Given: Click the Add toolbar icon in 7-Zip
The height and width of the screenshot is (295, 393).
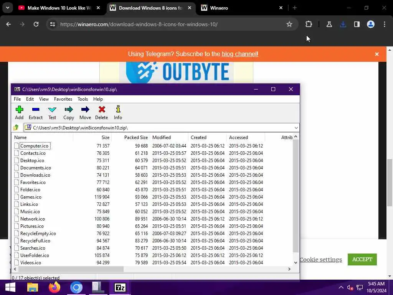Looking at the screenshot, I should [19, 113].
